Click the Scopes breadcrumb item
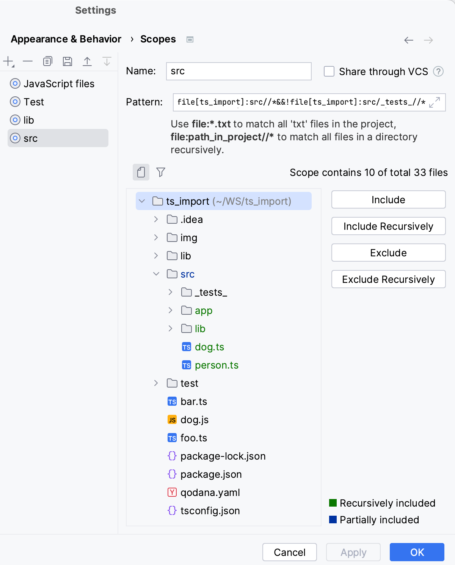The width and height of the screenshot is (455, 565). (158, 39)
